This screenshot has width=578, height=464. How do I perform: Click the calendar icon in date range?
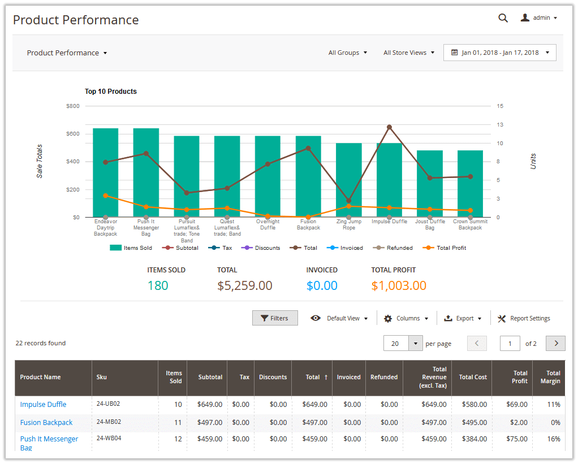tap(455, 53)
